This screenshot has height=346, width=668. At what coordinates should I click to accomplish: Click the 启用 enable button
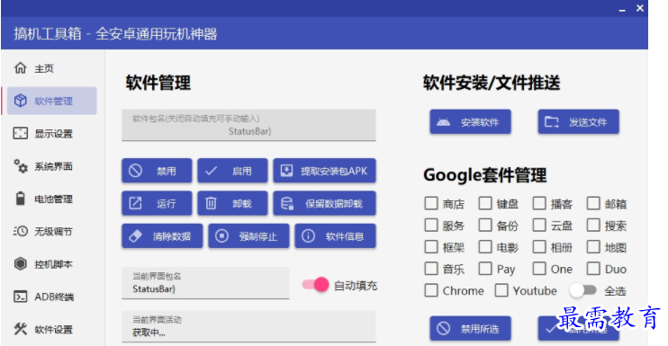point(232,171)
